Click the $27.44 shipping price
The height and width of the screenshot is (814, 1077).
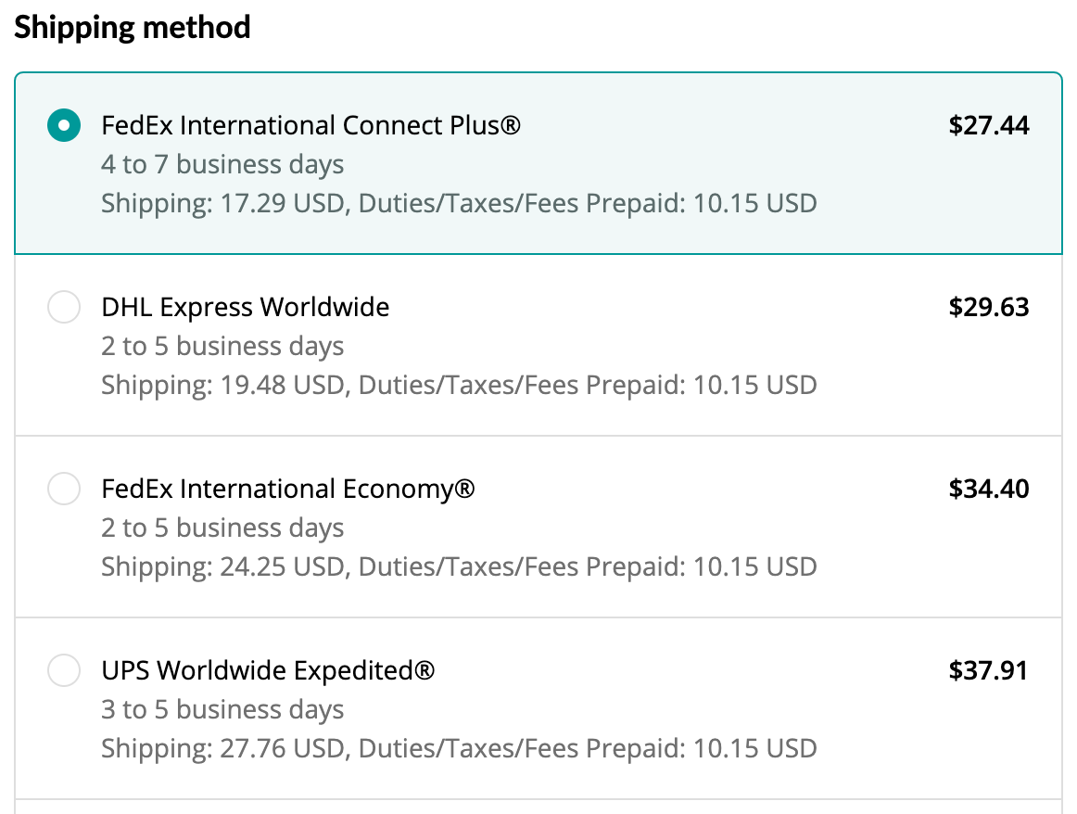tap(988, 125)
